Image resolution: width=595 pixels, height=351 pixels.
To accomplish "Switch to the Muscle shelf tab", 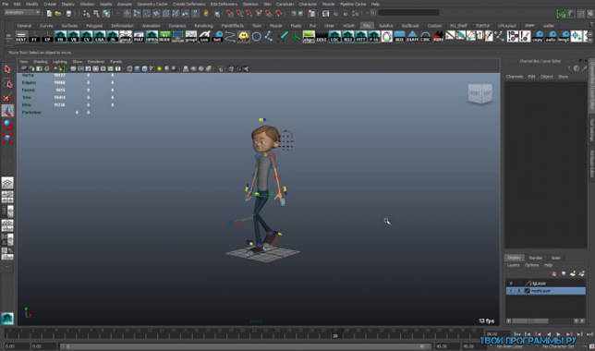I will pyautogui.click(x=276, y=26).
